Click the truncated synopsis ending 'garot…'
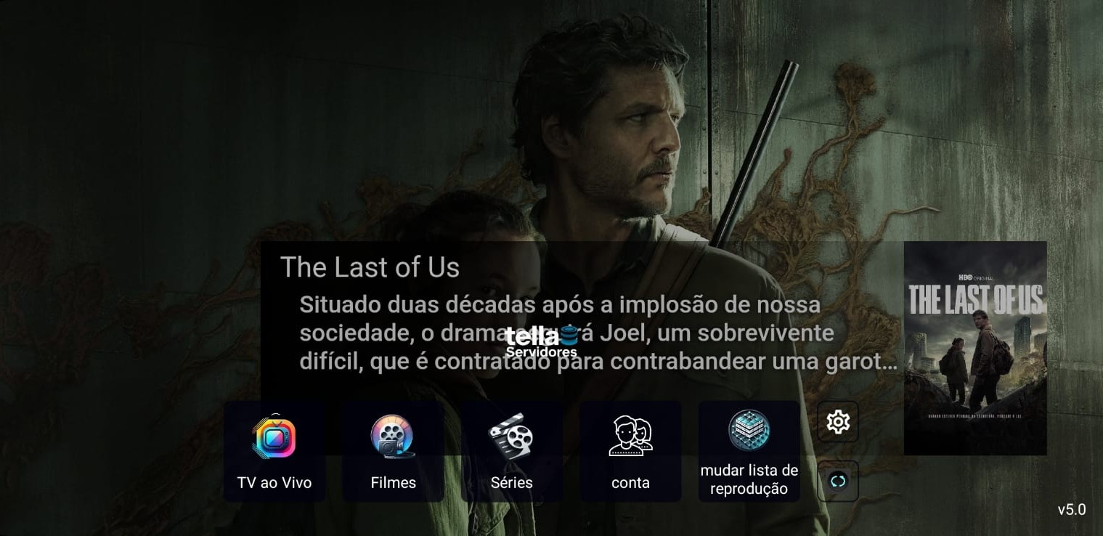 coord(598,362)
